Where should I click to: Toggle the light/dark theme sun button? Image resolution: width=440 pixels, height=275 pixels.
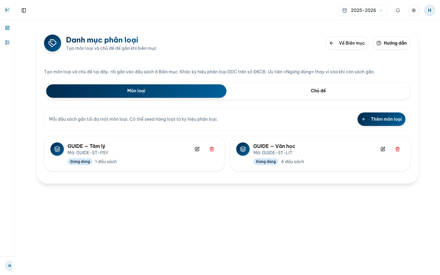coord(414,10)
